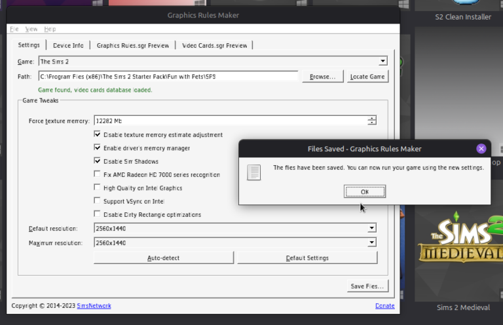Image resolution: width=503 pixels, height=325 pixels.
Task: Click the S2 Clean Installer label
Action: click(463, 17)
